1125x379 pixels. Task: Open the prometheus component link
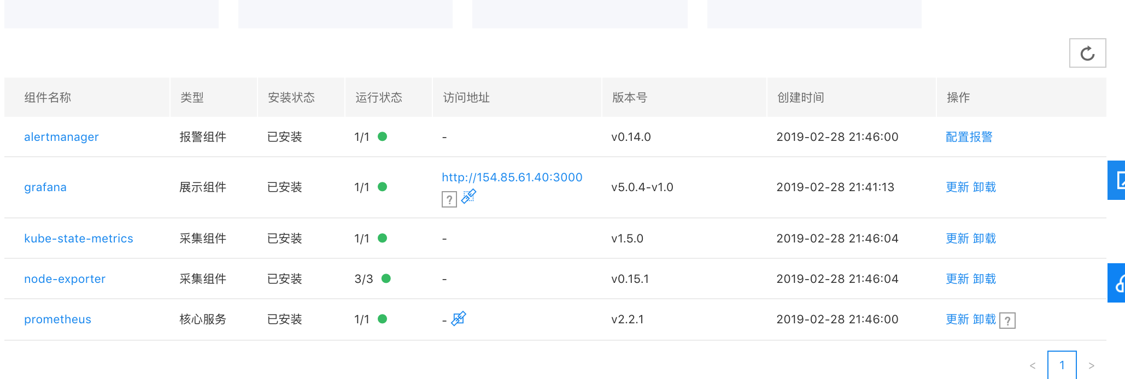[57, 319]
